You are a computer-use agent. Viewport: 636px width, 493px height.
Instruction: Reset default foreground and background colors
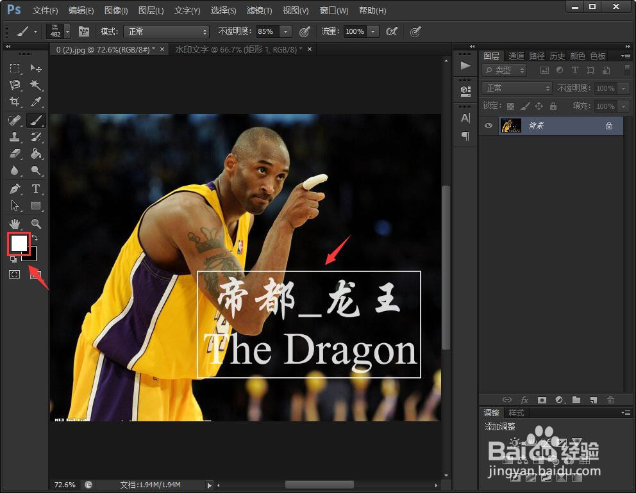point(13,259)
